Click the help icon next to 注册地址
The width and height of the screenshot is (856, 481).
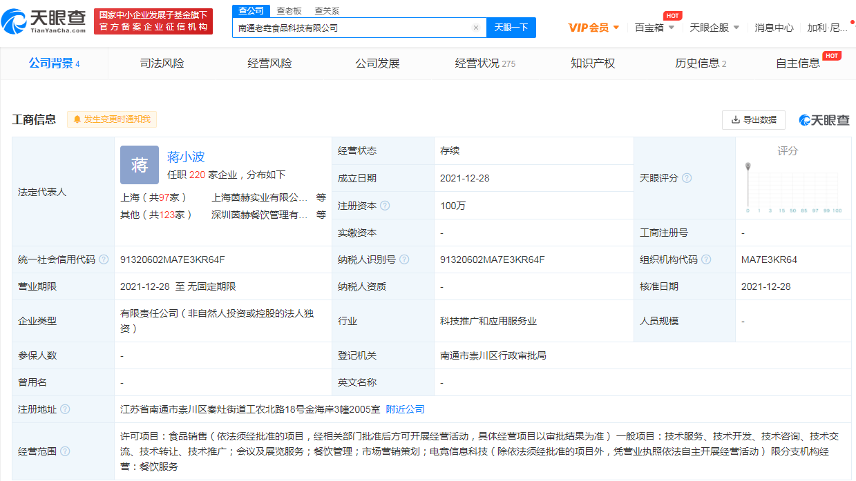pos(65,409)
